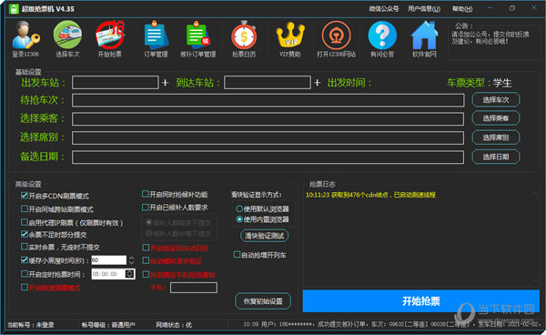Screen dimensions: 546x335
Task: Select 使用默认浏览器 radio button
Action: coord(239,208)
